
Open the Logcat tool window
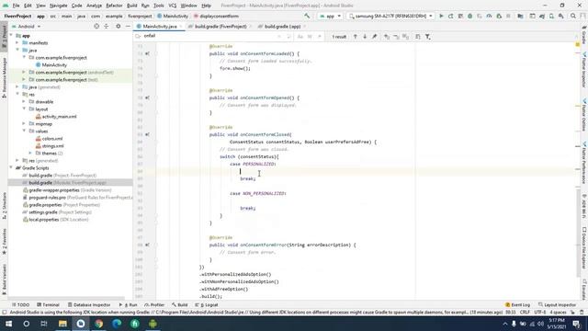click(207, 304)
